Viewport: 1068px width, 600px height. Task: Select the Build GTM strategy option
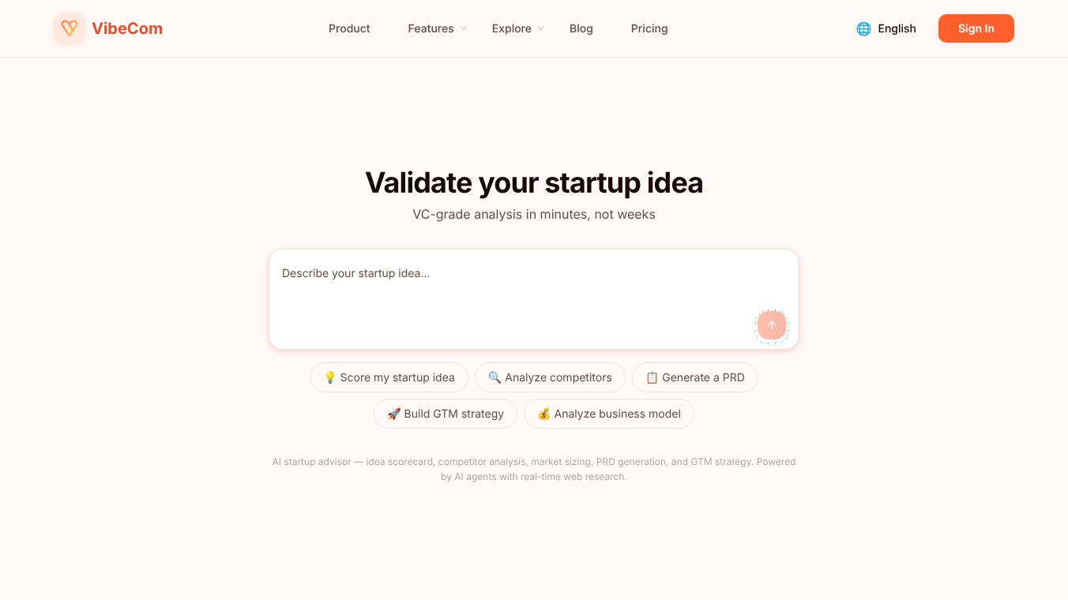pyautogui.click(x=445, y=414)
